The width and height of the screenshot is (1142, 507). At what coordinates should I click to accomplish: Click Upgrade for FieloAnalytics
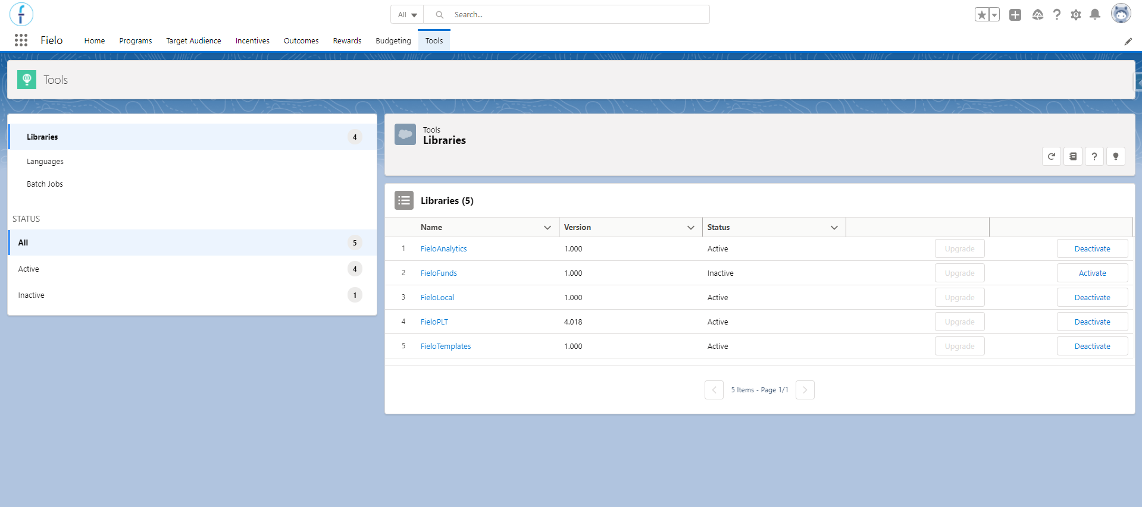click(x=960, y=249)
